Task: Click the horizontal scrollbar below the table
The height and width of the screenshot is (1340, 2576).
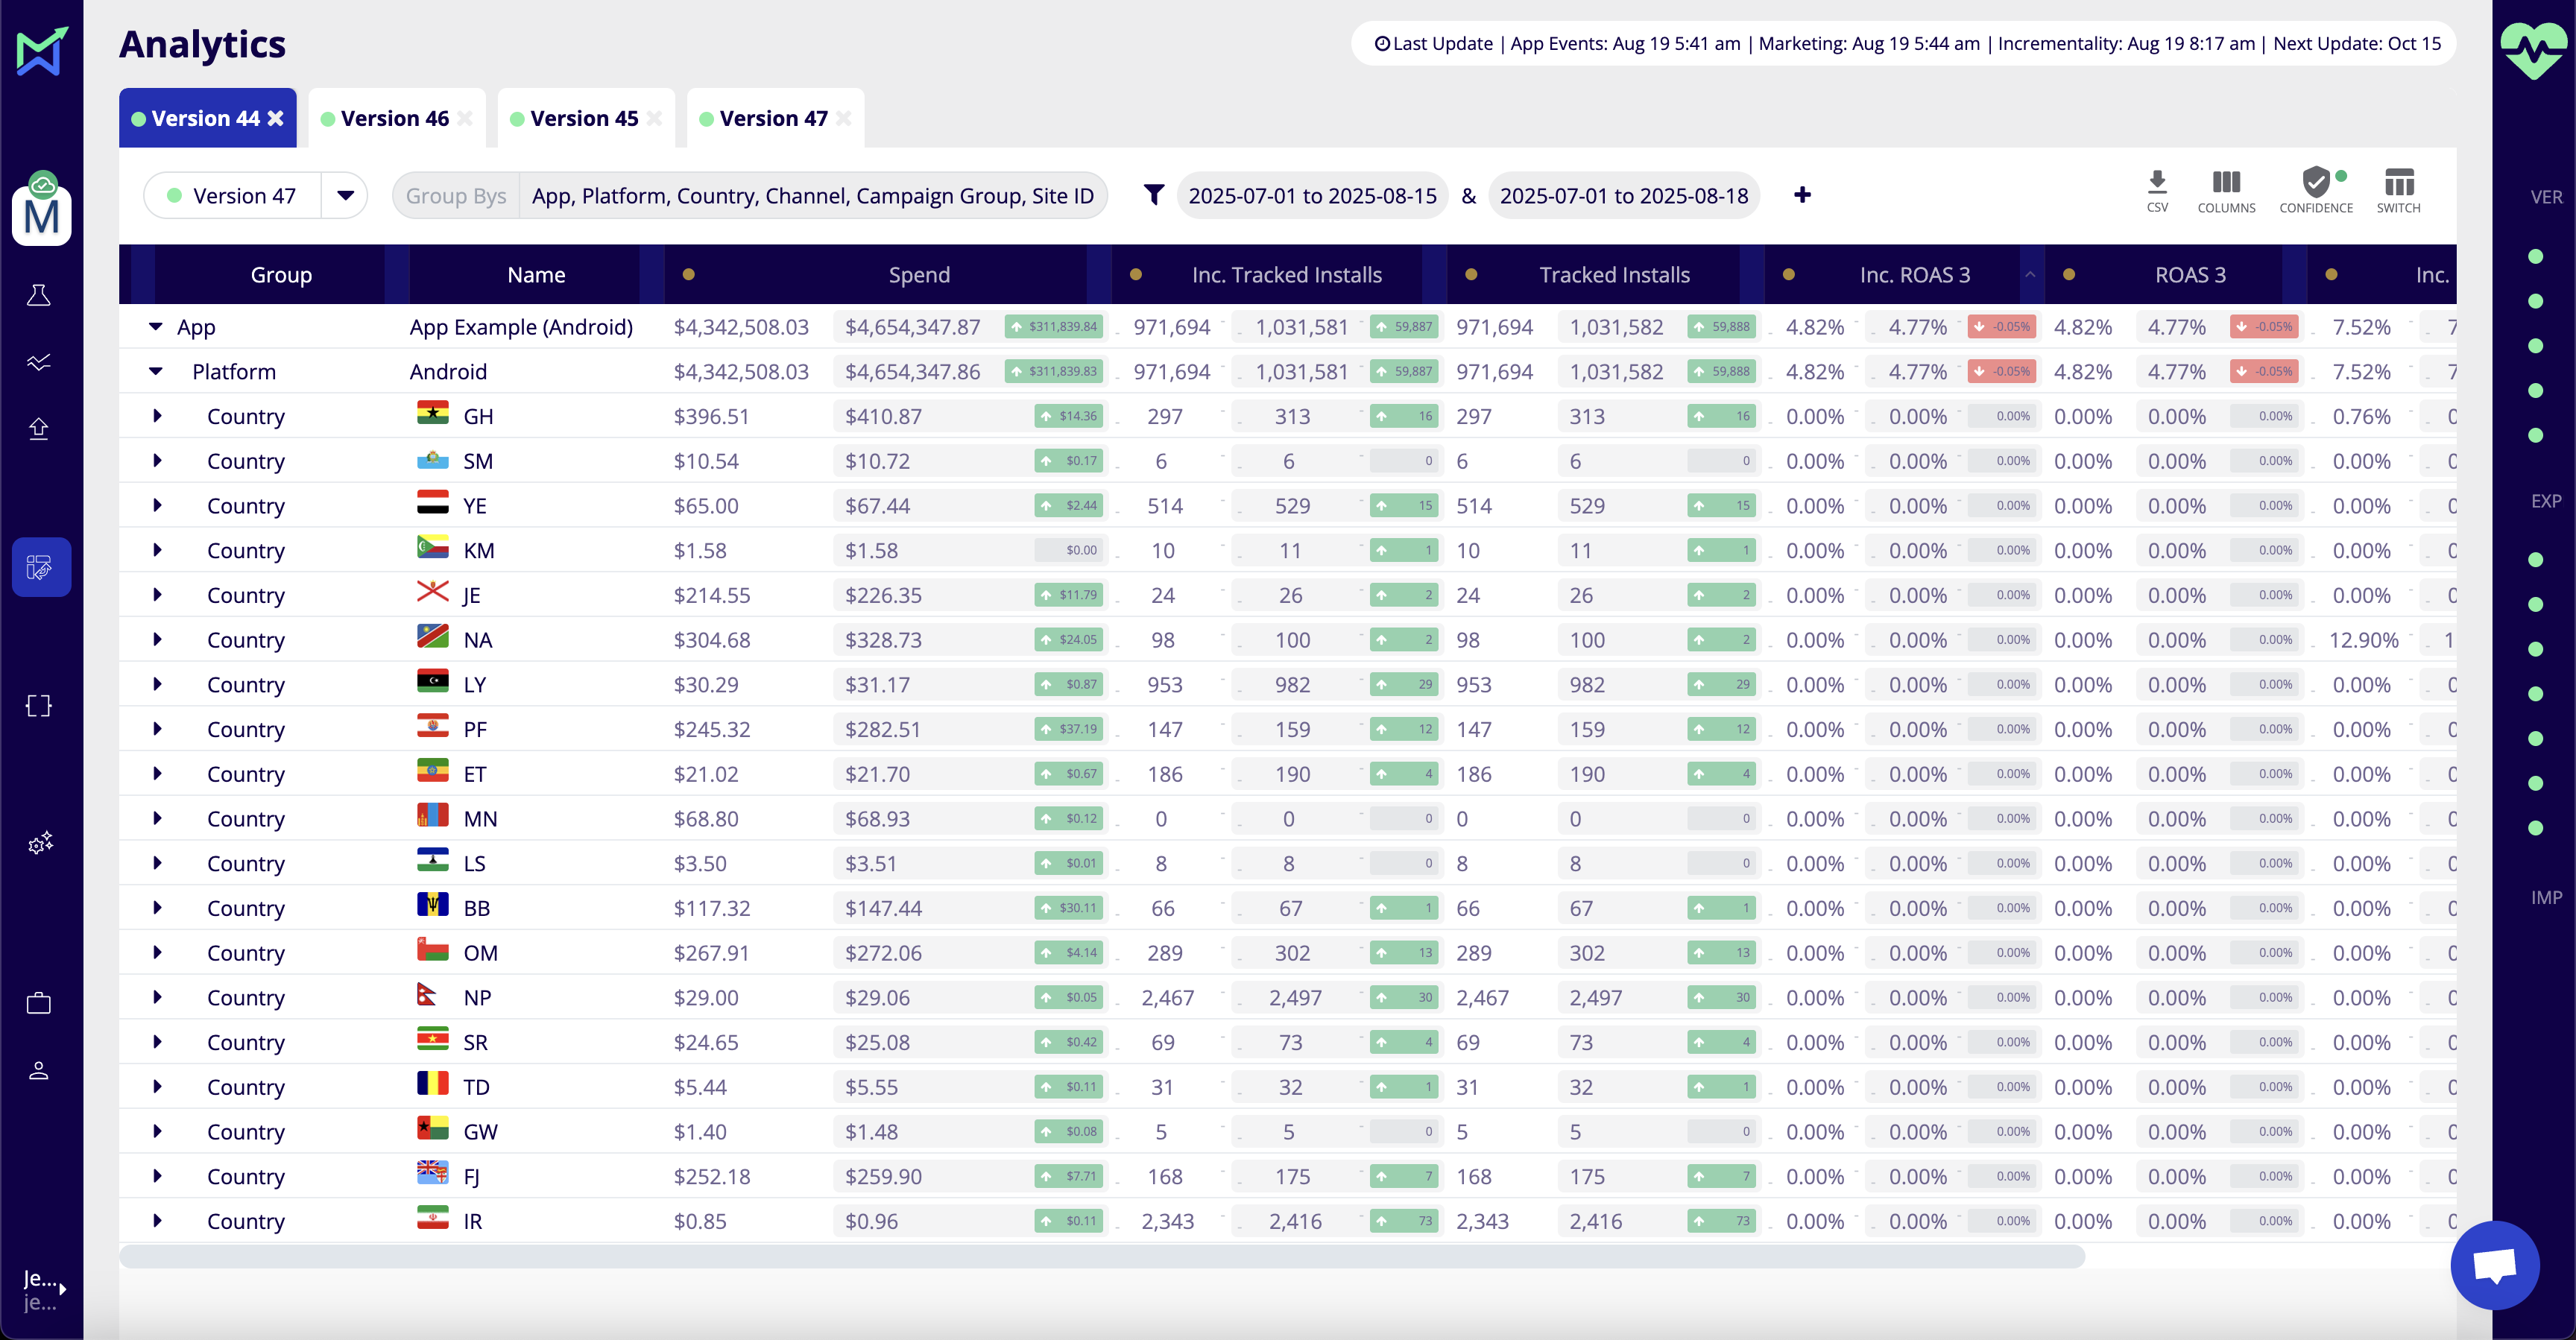Action: pos(1100,1257)
